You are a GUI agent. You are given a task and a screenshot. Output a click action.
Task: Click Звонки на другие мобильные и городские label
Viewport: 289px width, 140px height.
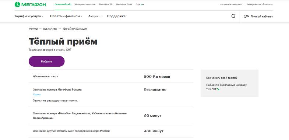pos(71,131)
